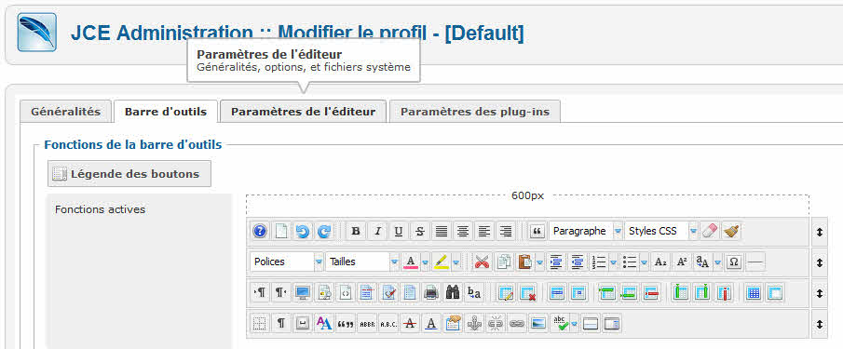The width and height of the screenshot is (843, 349).
Task: Click the Italic I toolbar icon
Action: pos(377,232)
